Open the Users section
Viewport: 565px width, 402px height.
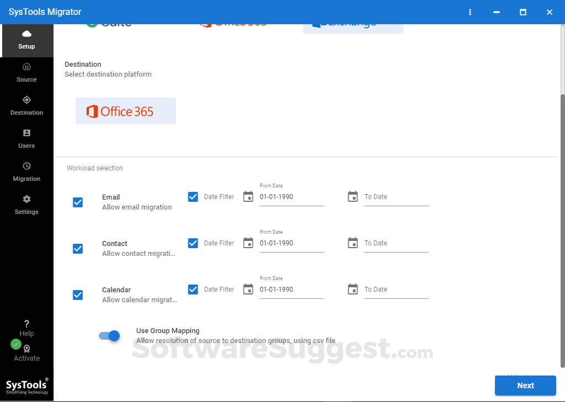pyautogui.click(x=26, y=138)
